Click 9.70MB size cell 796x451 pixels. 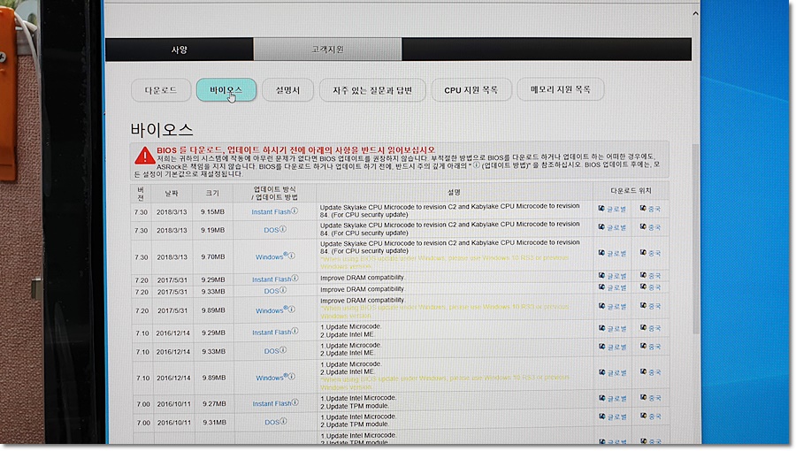coord(212,257)
